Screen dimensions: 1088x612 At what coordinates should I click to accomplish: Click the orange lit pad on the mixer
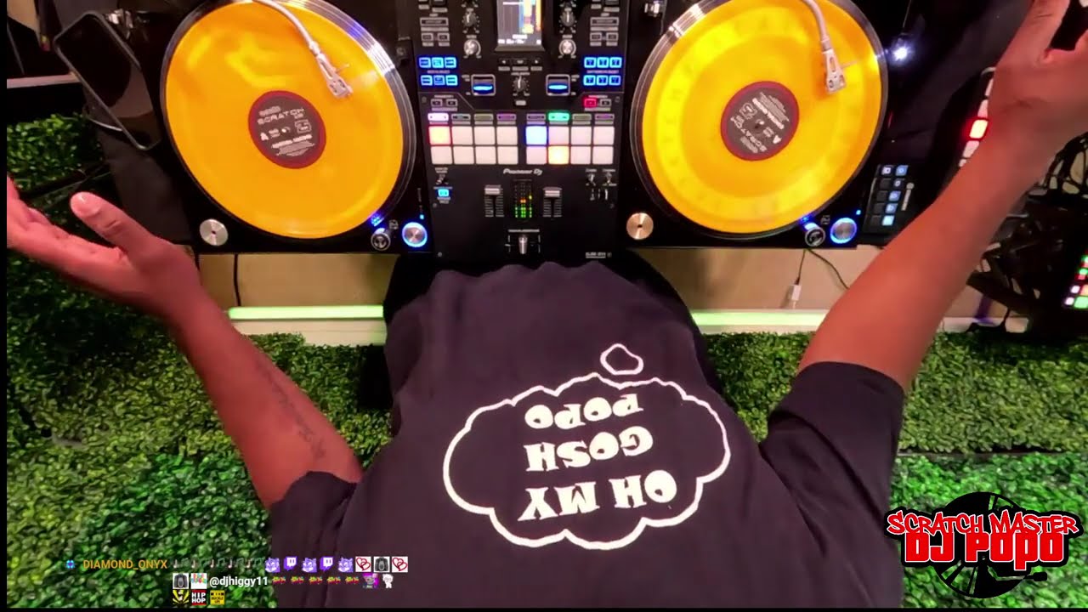pyautogui.click(x=558, y=154)
